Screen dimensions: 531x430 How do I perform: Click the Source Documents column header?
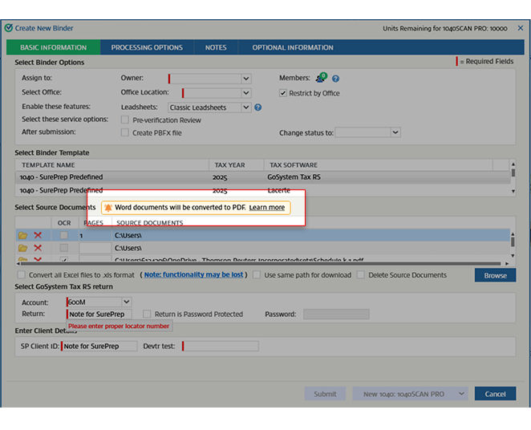[150, 223]
